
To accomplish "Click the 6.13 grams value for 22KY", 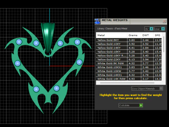I will pos(132,59).
